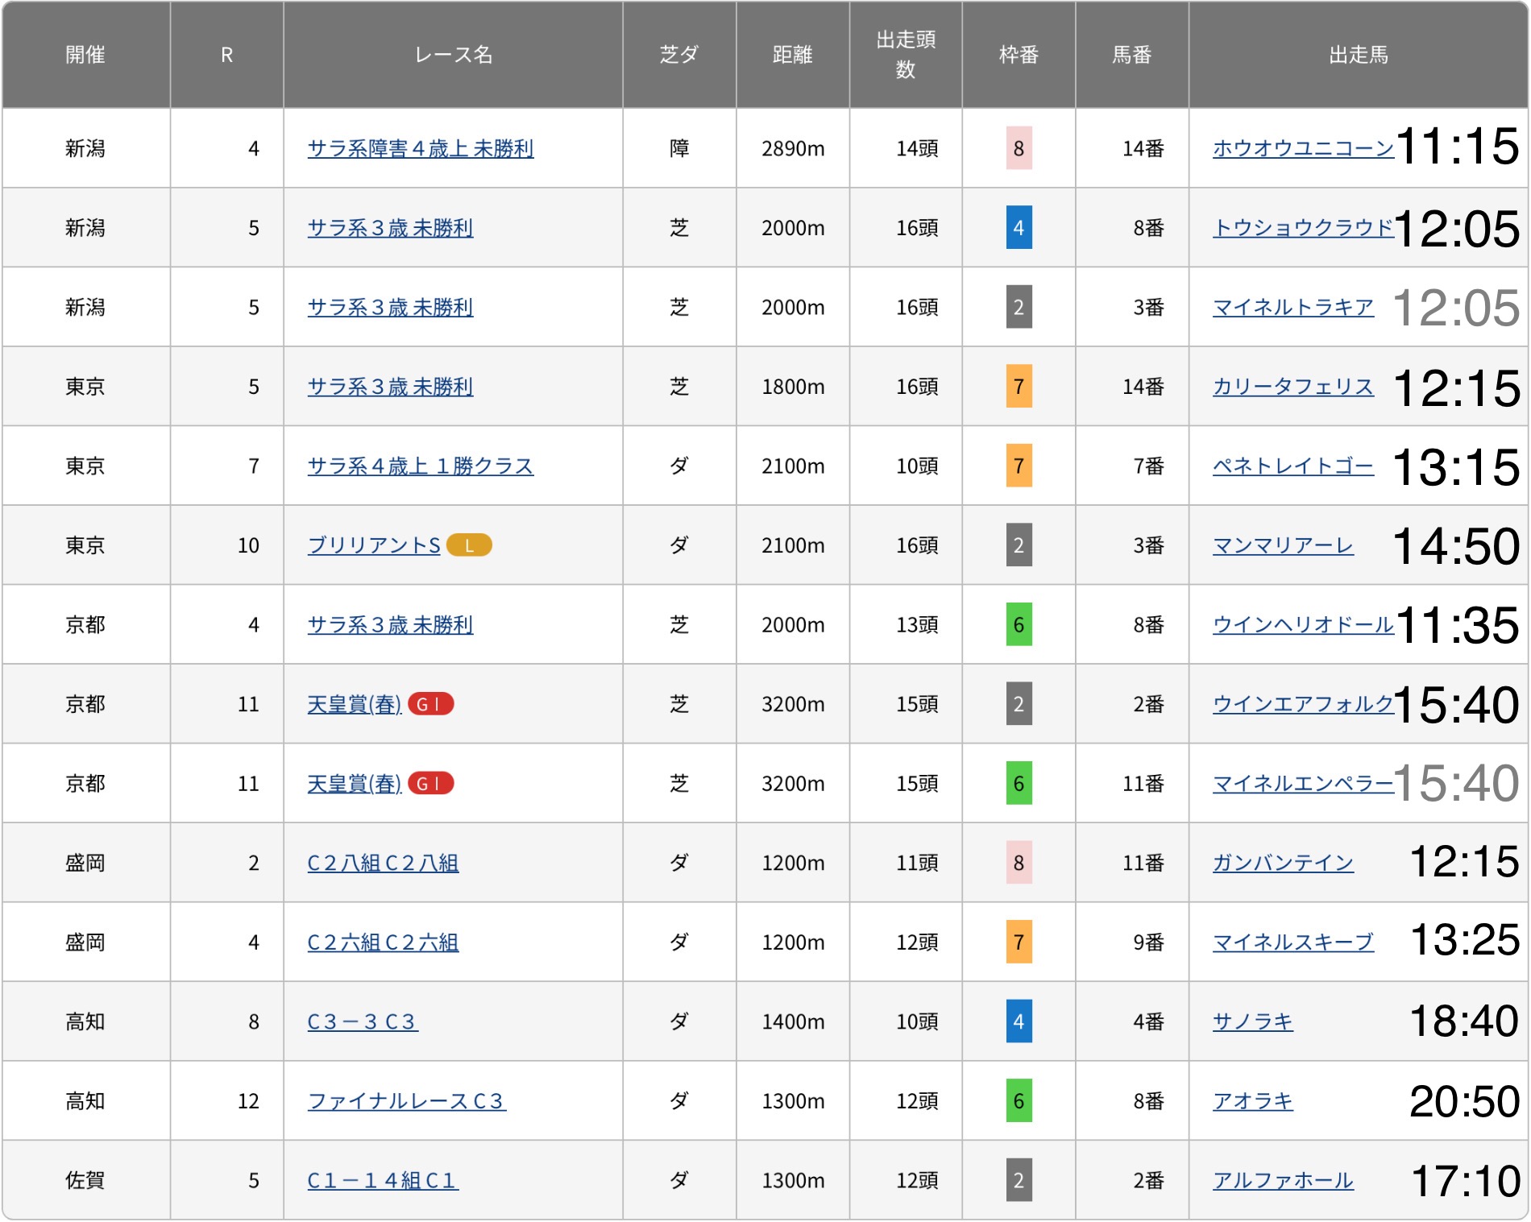Open the サラ系４歳上 １勝クラス race link

click(x=420, y=466)
